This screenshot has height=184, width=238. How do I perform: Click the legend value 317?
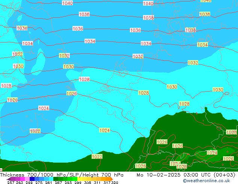coord(107,182)
